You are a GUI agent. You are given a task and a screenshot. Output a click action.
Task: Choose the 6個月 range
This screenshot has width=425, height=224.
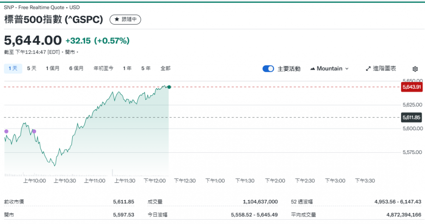(x=76, y=68)
